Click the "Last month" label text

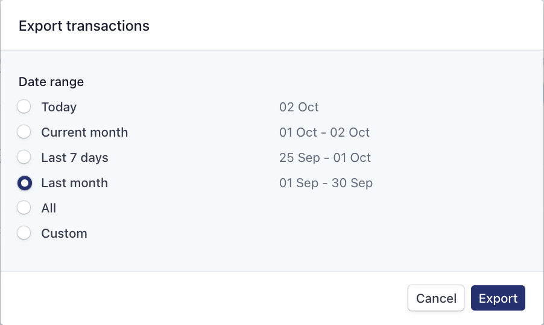(x=75, y=183)
